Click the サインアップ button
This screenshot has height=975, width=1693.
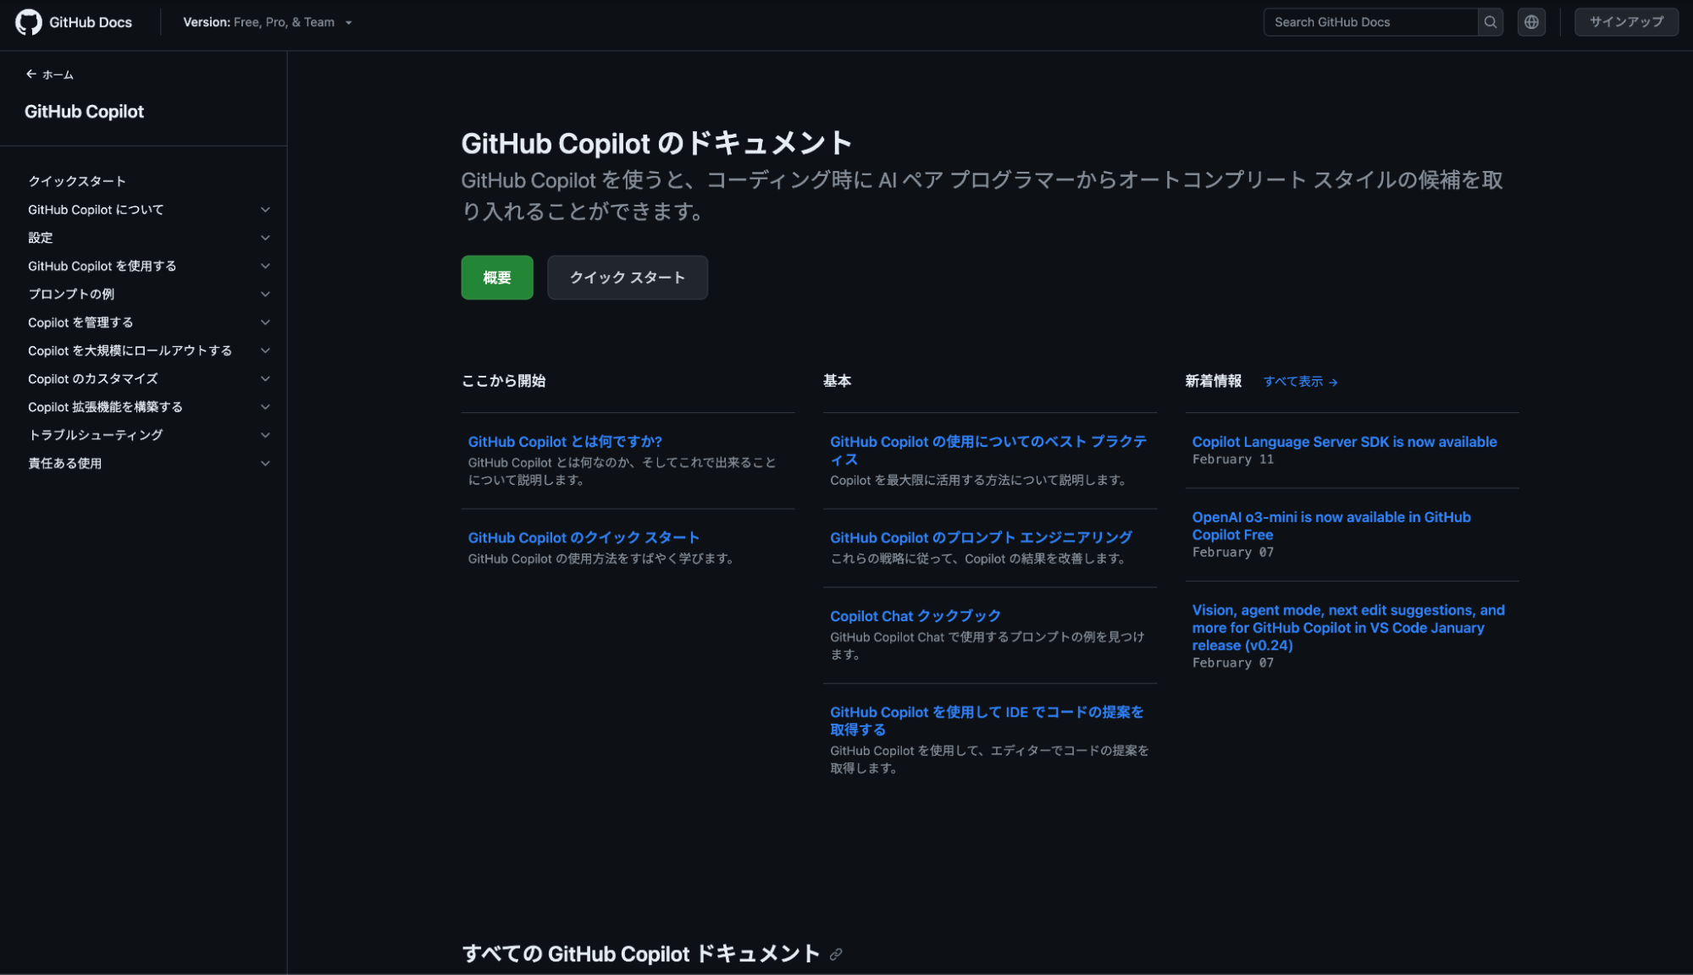click(1626, 22)
